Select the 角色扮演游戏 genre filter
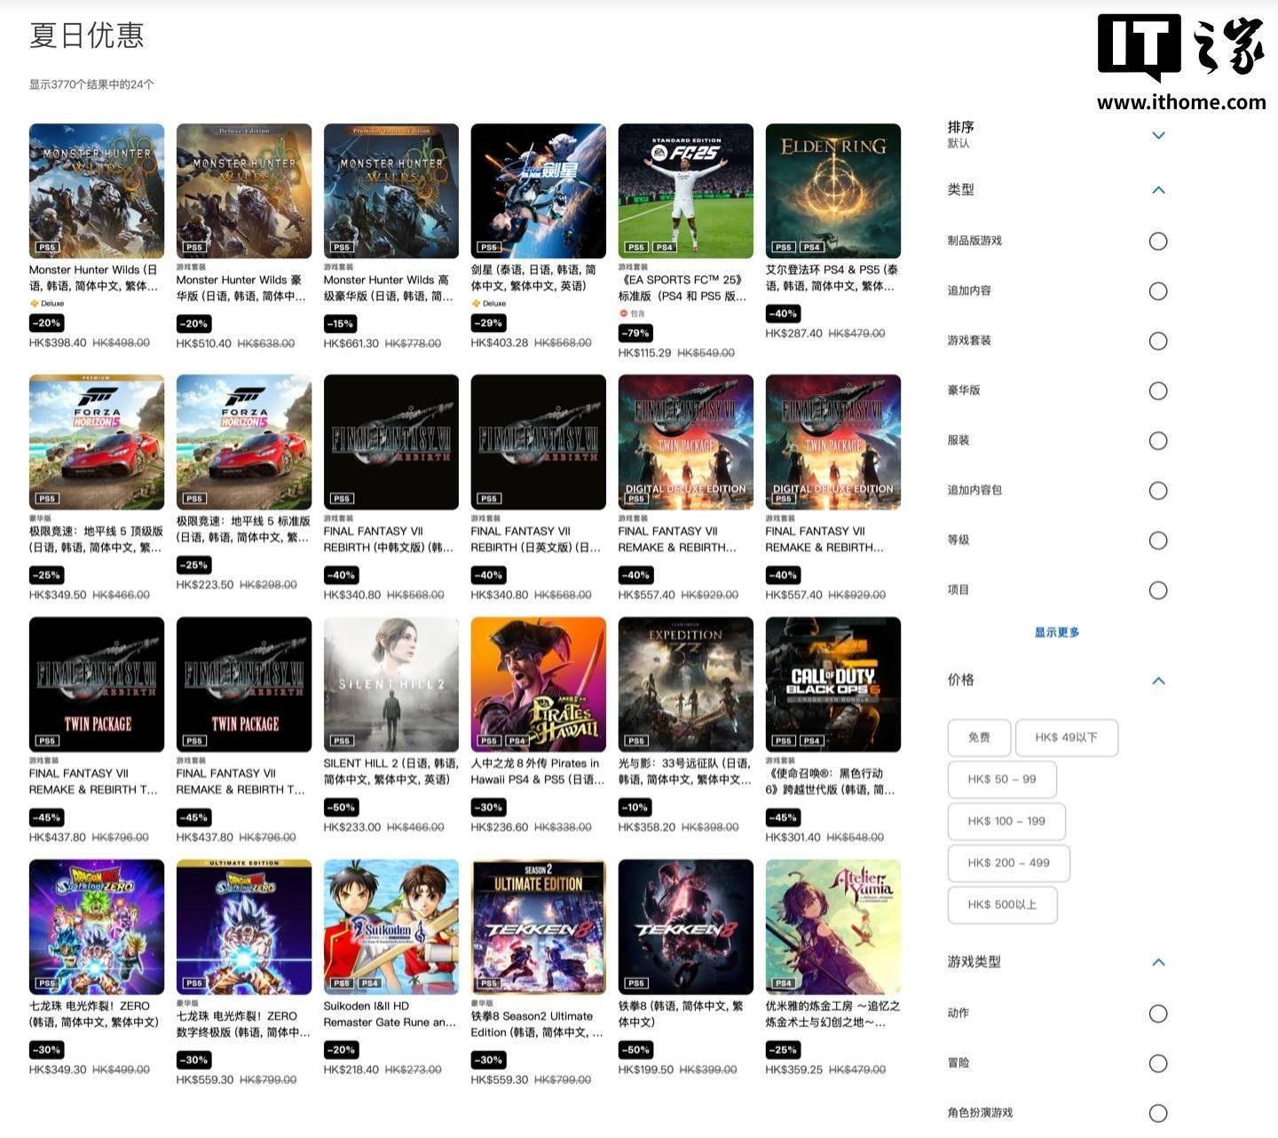1278x1138 pixels. [1158, 1113]
